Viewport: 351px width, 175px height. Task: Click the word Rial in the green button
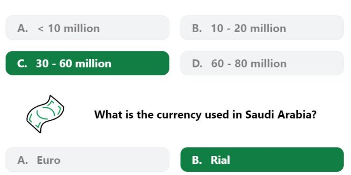coord(220,160)
